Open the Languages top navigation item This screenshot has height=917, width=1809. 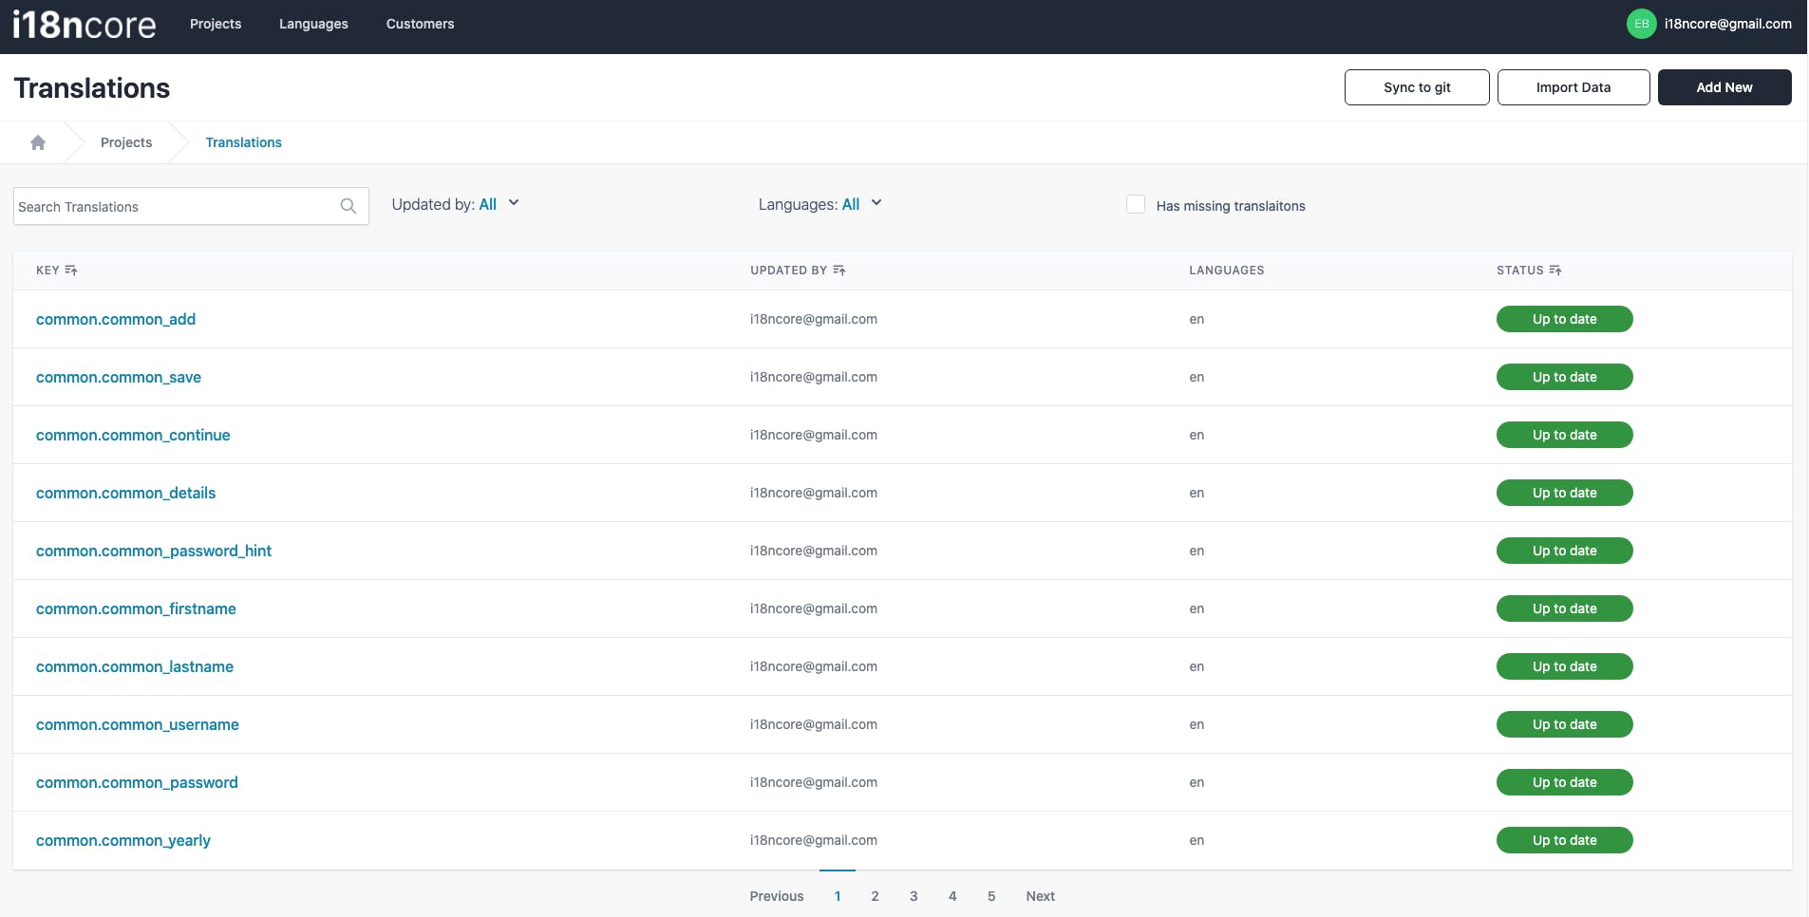click(x=313, y=24)
